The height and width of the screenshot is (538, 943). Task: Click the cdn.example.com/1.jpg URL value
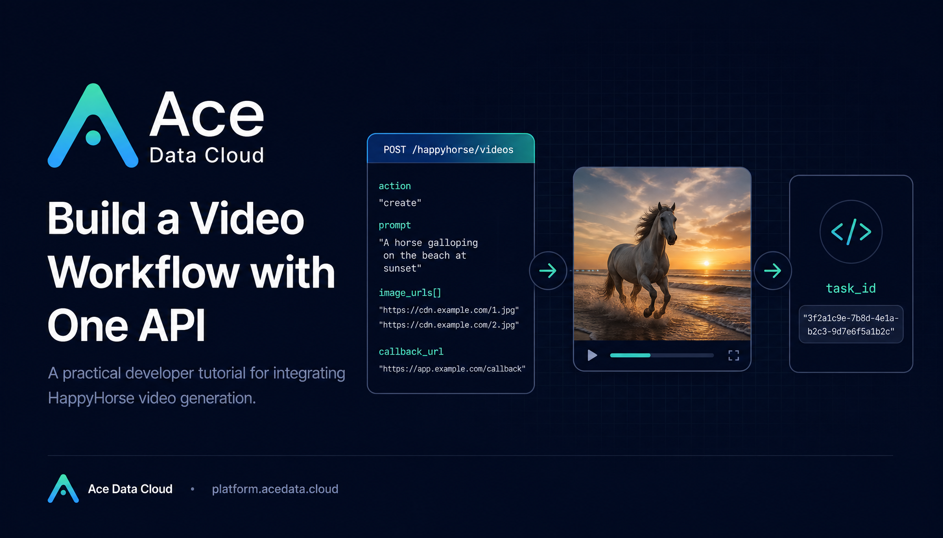pos(449,310)
